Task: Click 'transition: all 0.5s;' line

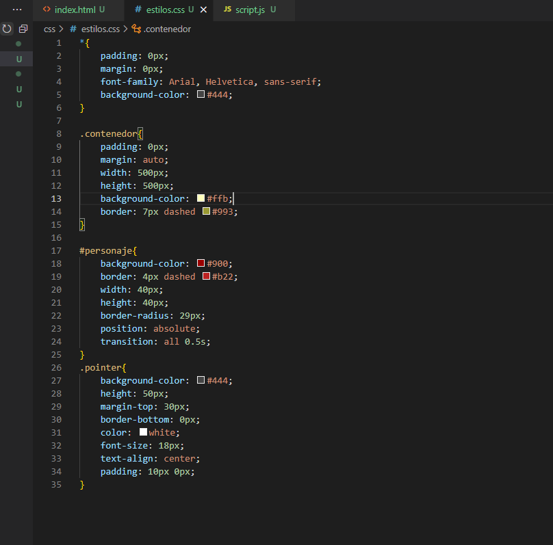Action: tap(155, 342)
